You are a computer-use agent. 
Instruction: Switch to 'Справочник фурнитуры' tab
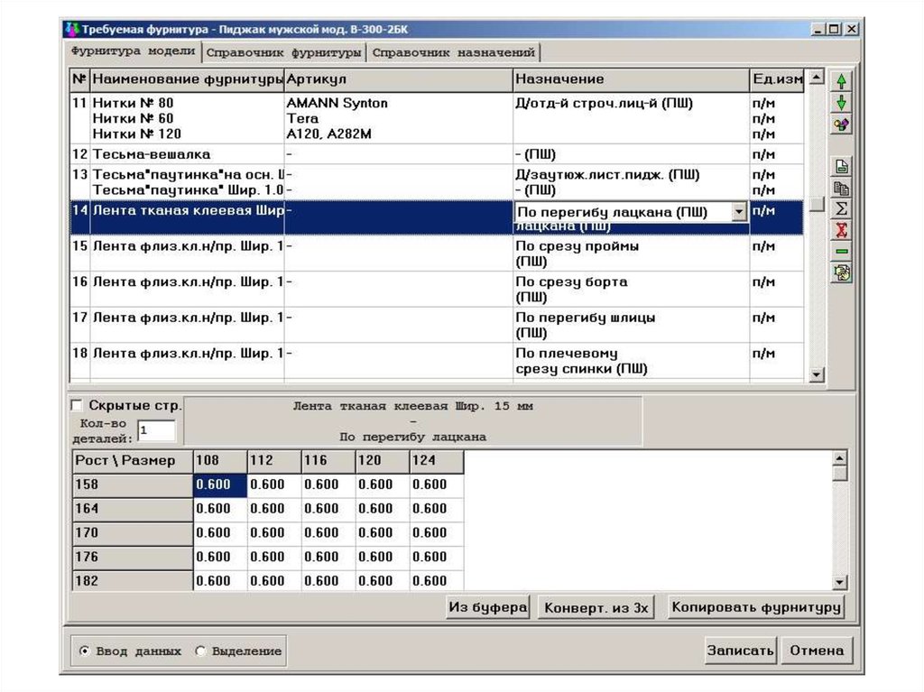click(284, 53)
